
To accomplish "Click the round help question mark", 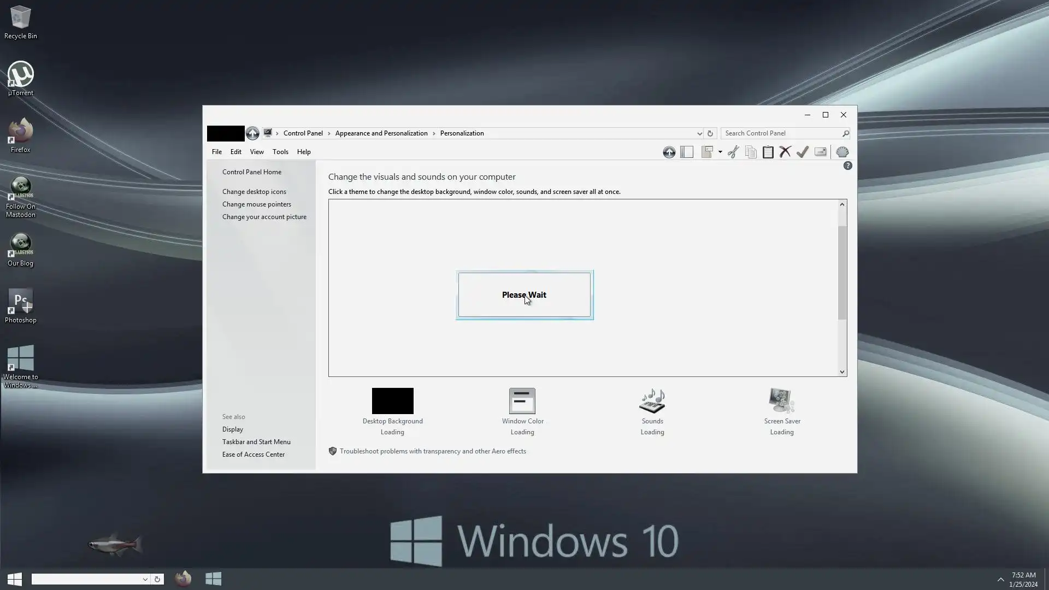I will pos(847,166).
